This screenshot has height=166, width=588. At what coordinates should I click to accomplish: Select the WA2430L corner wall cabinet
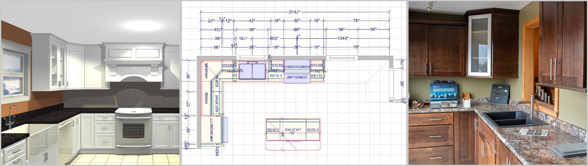(206, 70)
